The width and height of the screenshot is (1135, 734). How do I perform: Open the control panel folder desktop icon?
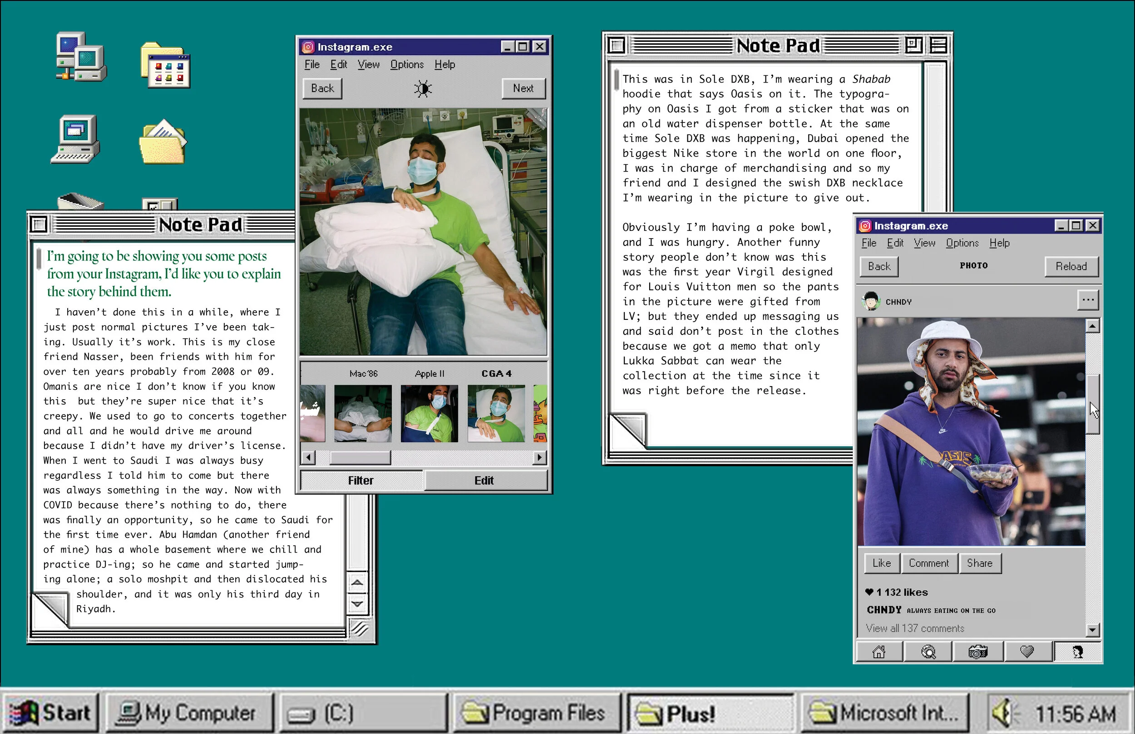(165, 66)
